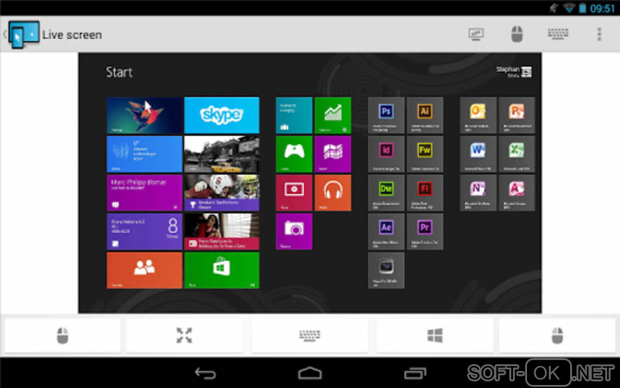This screenshot has height=388, width=620.
Task: Launch Adobe Flash tile
Action: tap(425, 193)
